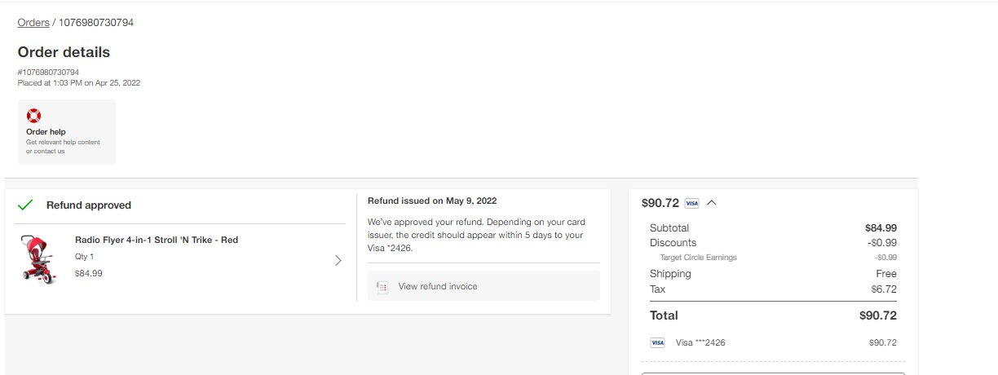
Task: Click the Visa ***2426 payment label
Action: 700,343
